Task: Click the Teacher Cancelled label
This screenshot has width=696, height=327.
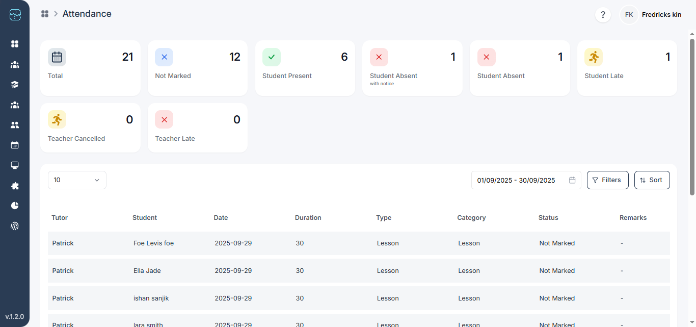Action: click(76, 139)
